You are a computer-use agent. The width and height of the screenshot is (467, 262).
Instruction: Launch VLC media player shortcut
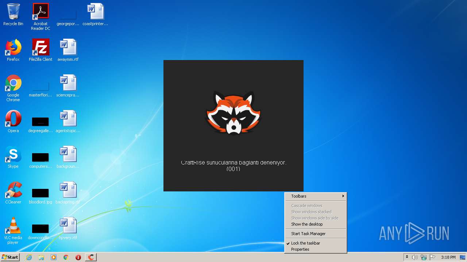tap(13, 231)
